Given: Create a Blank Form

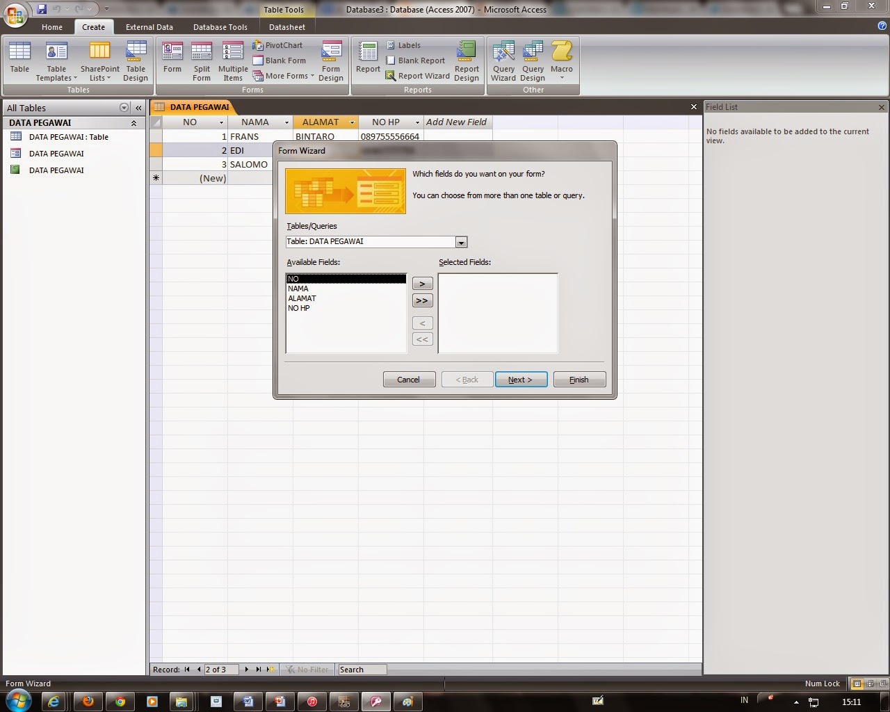Looking at the screenshot, I should (x=280, y=60).
